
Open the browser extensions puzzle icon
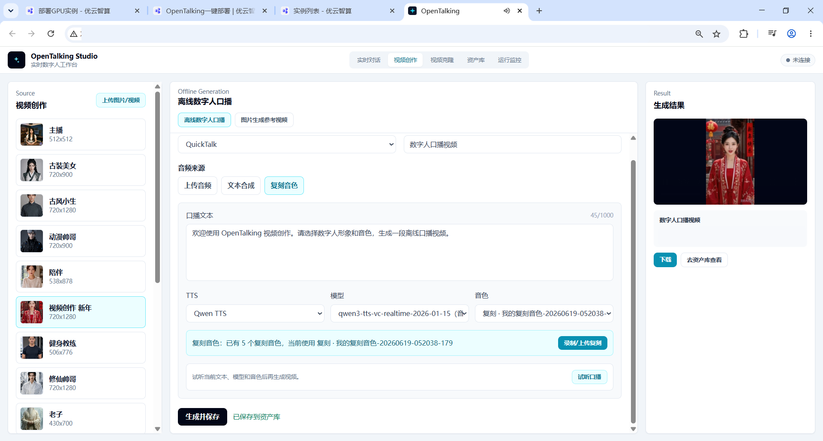click(x=744, y=33)
